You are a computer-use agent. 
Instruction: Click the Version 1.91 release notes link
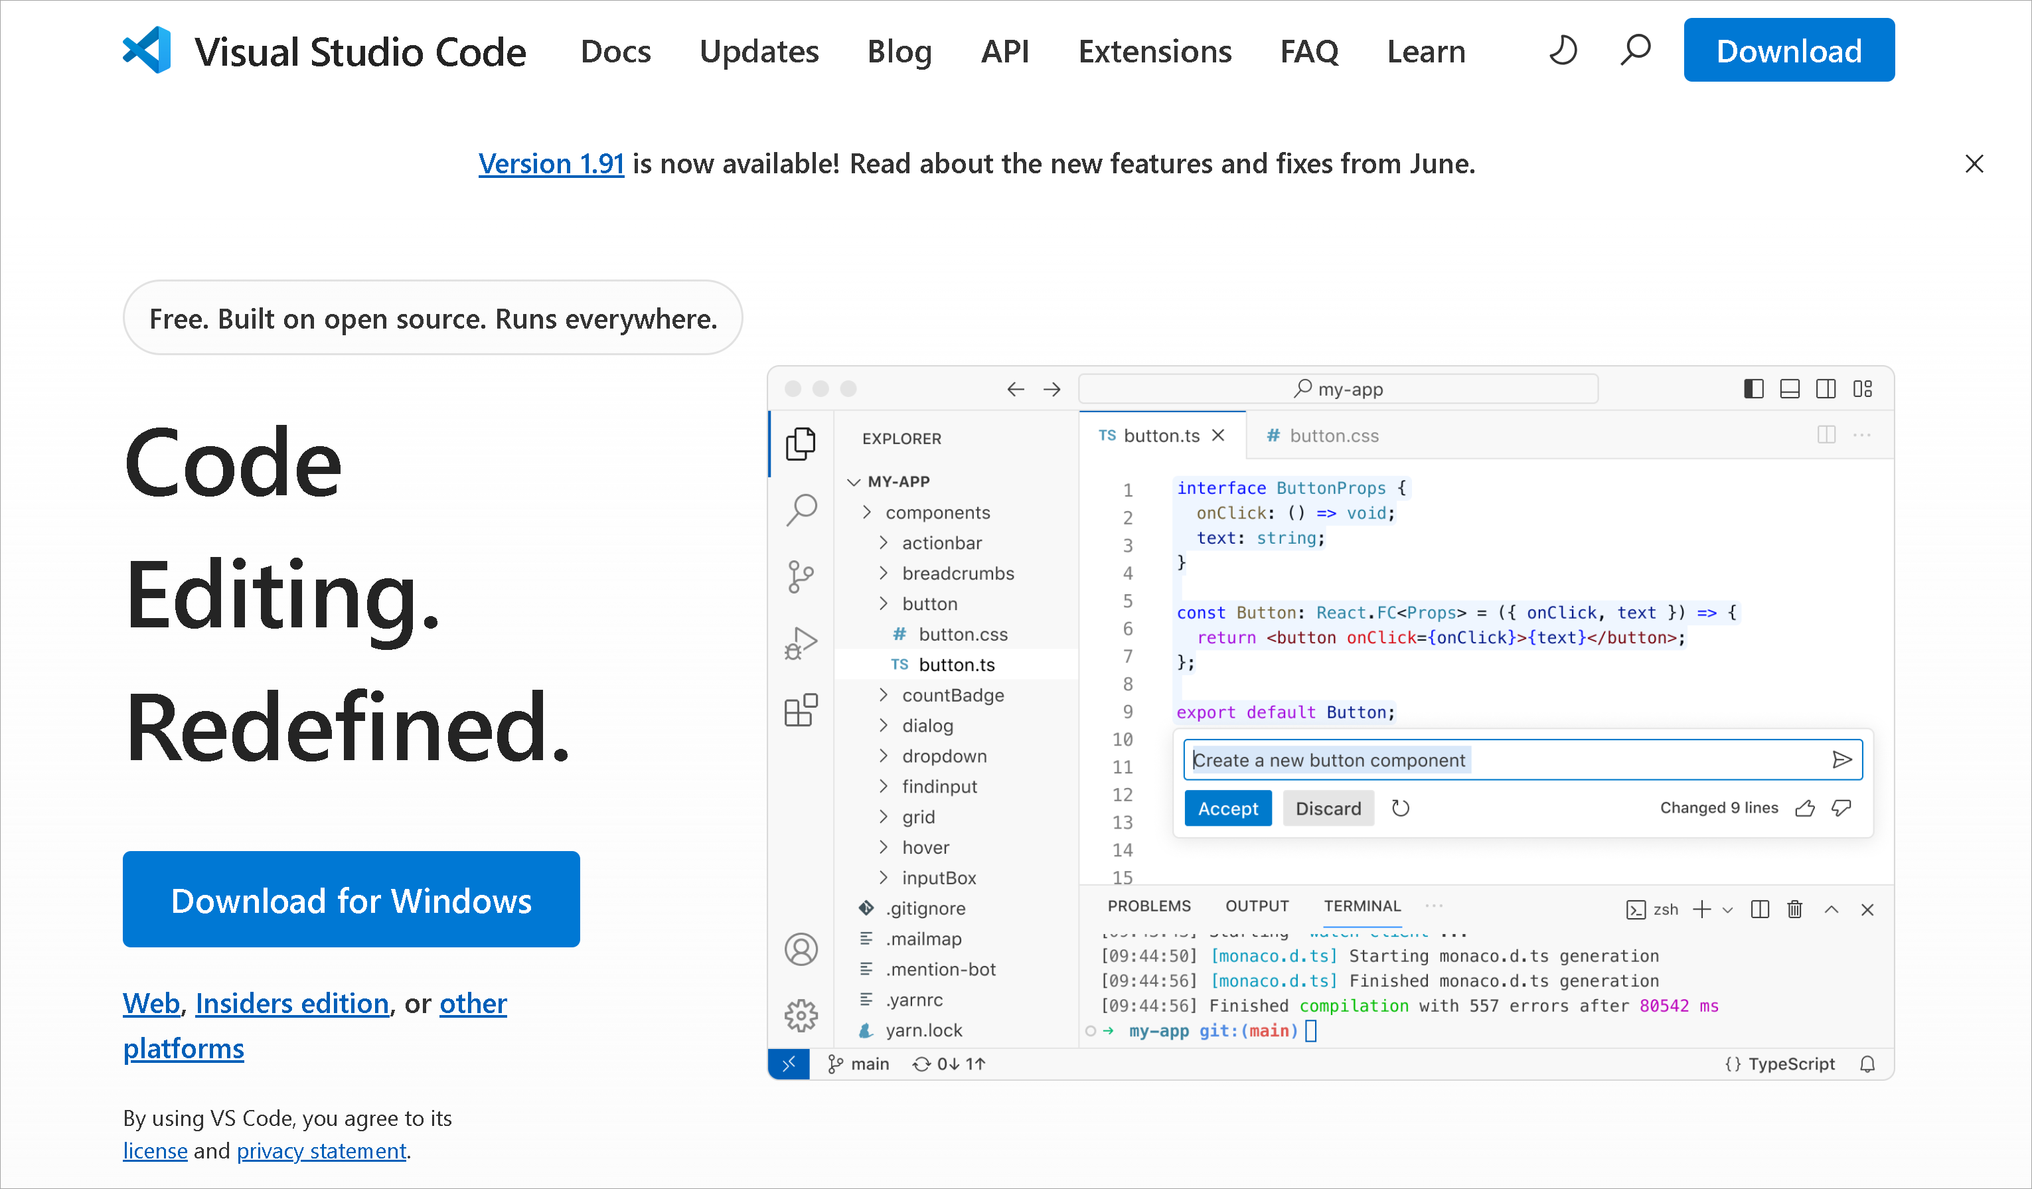click(x=552, y=163)
